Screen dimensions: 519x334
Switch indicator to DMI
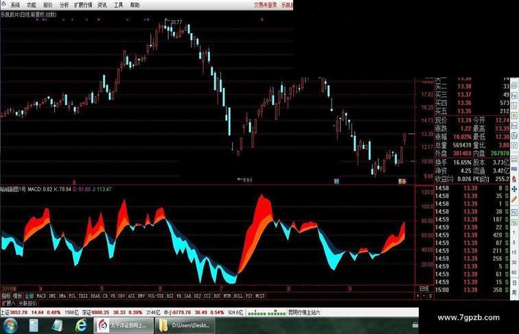pyautogui.click(x=52, y=296)
